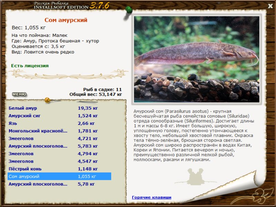
Task: Select Амурский сиг row
Action: coord(59,116)
